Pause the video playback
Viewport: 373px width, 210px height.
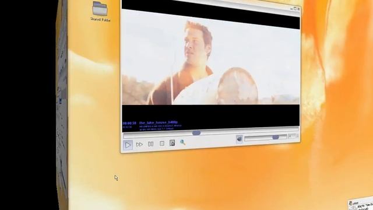(x=150, y=144)
